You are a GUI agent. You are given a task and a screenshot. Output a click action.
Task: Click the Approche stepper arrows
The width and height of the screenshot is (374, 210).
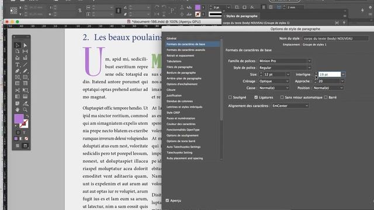(316, 81)
